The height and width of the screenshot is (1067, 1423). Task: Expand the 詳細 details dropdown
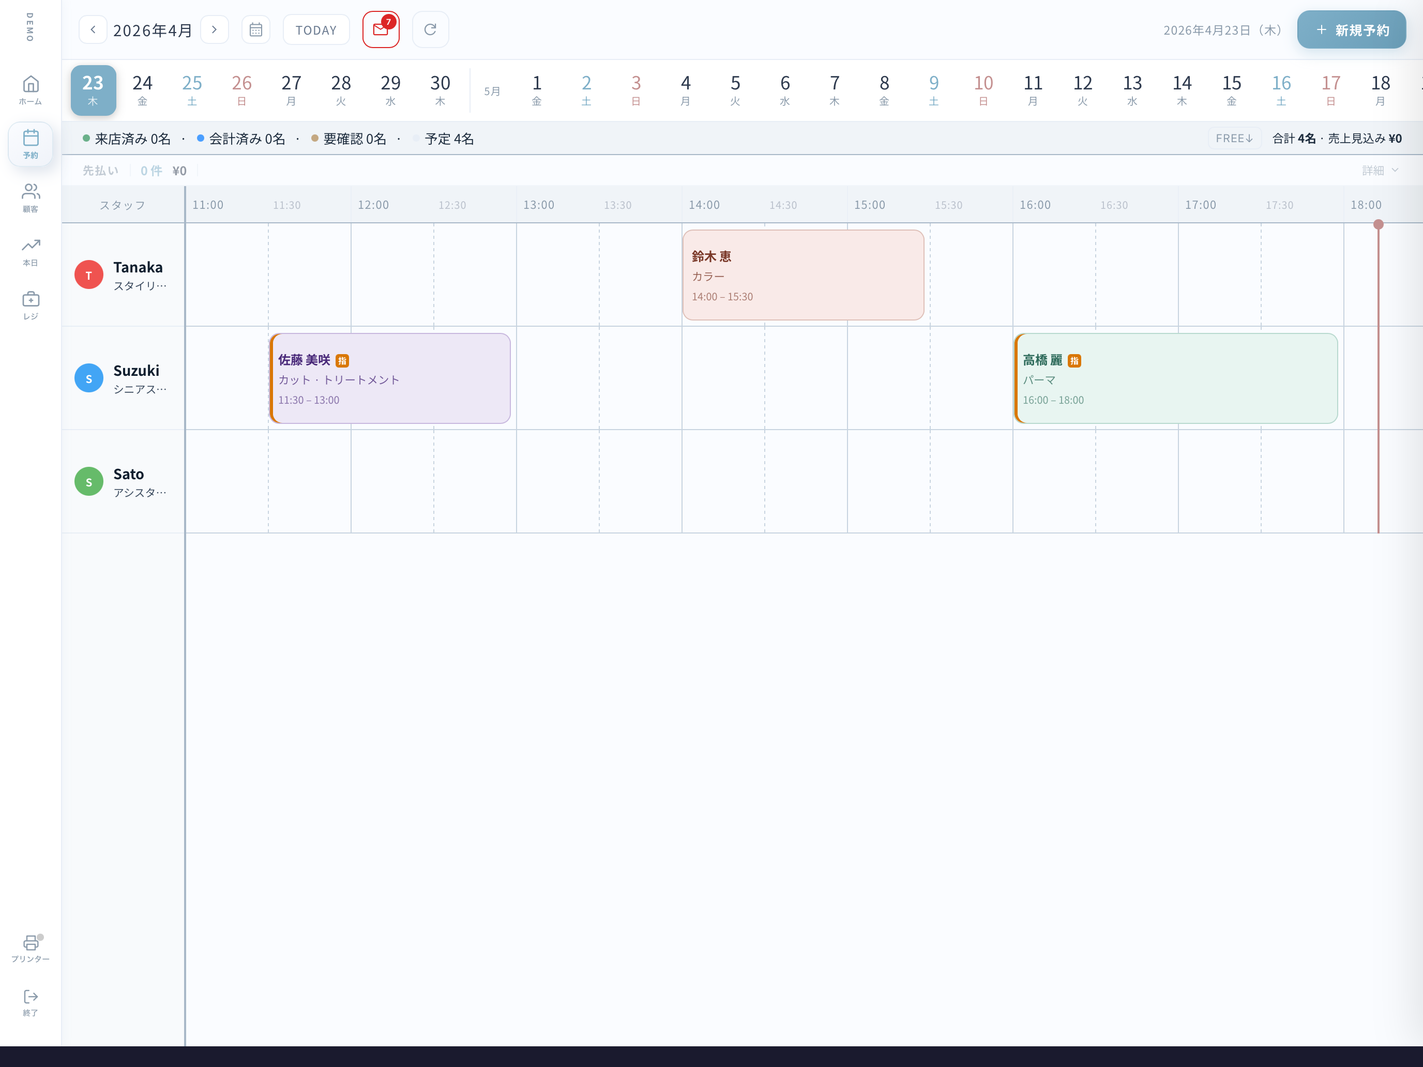(1380, 171)
